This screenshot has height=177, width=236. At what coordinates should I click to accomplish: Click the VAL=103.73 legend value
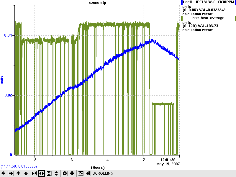208,26
